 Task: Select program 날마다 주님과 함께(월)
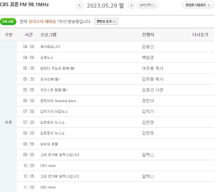pos(58,68)
